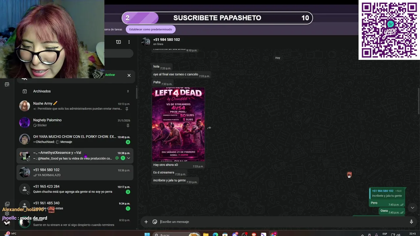Open the three-dot menu above chat list
Image resolution: width=420 pixels, height=236 pixels.
point(129,42)
